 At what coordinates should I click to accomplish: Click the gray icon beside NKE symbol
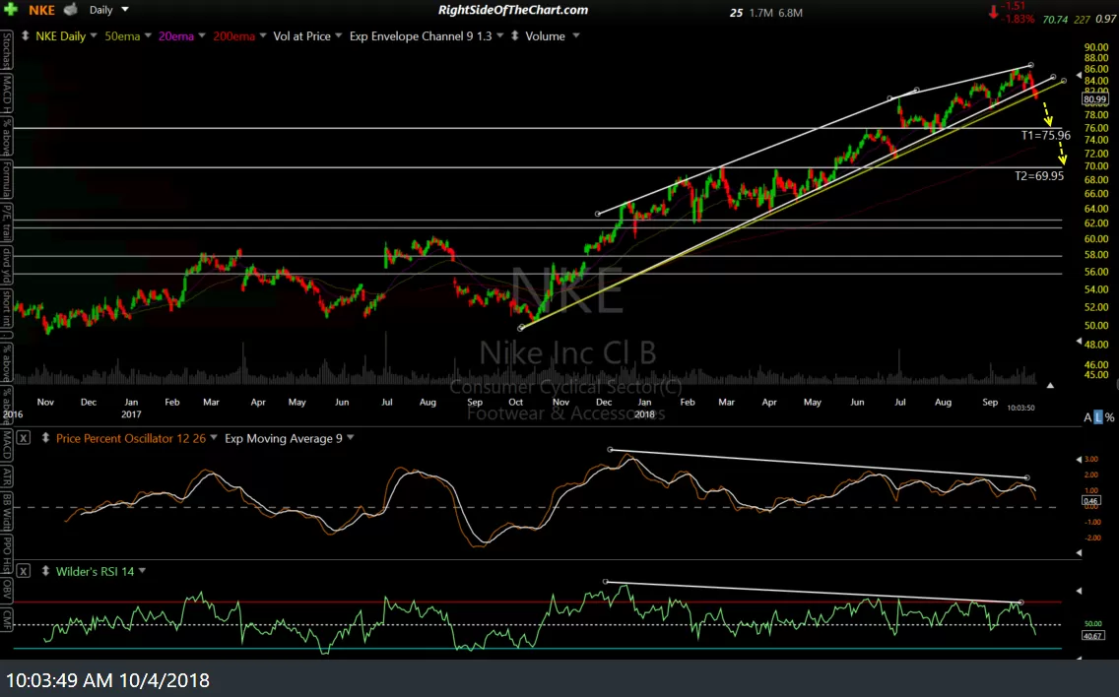click(x=70, y=9)
